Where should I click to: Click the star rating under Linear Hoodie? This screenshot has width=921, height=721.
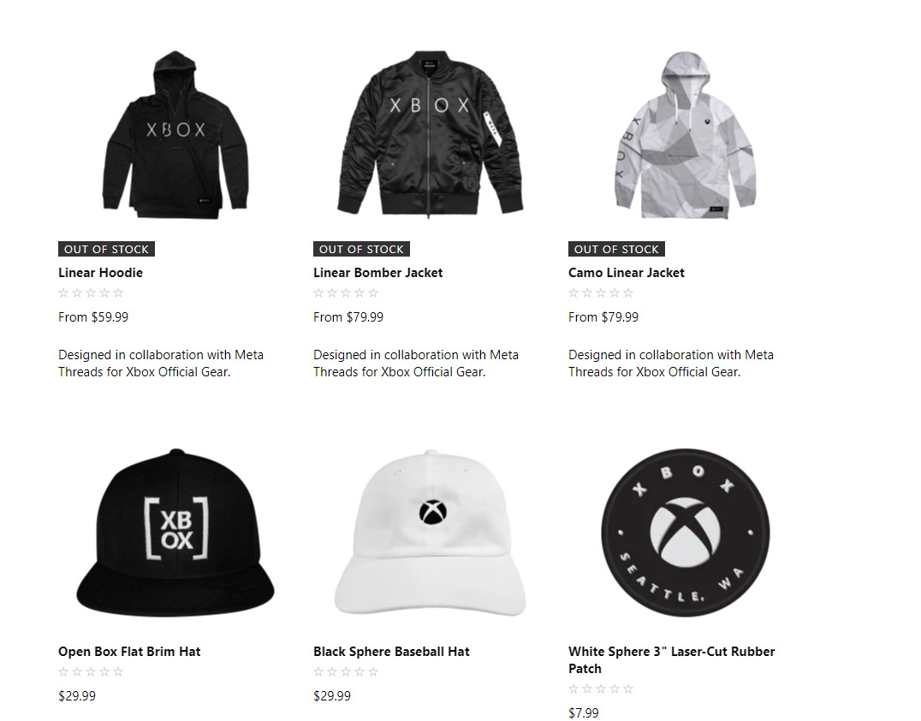coord(91,293)
